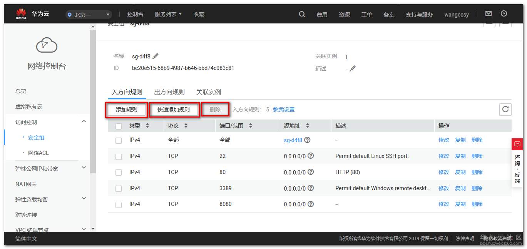527x249 pixels.
Task: Show help for sg-d4f8 source address
Action: pos(307,140)
